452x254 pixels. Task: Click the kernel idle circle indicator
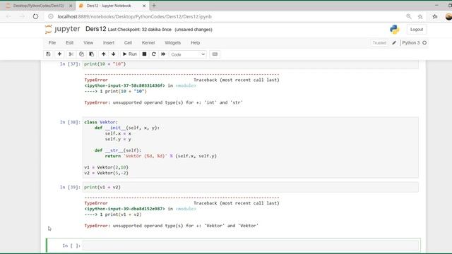coord(424,42)
